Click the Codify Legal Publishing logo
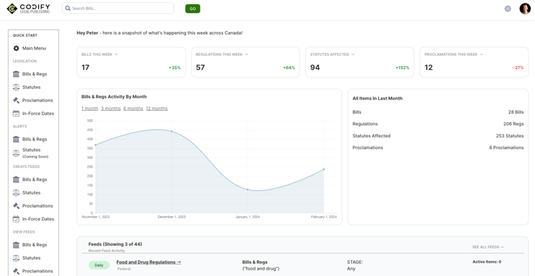535x276 pixels. pyautogui.click(x=29, y=8)
